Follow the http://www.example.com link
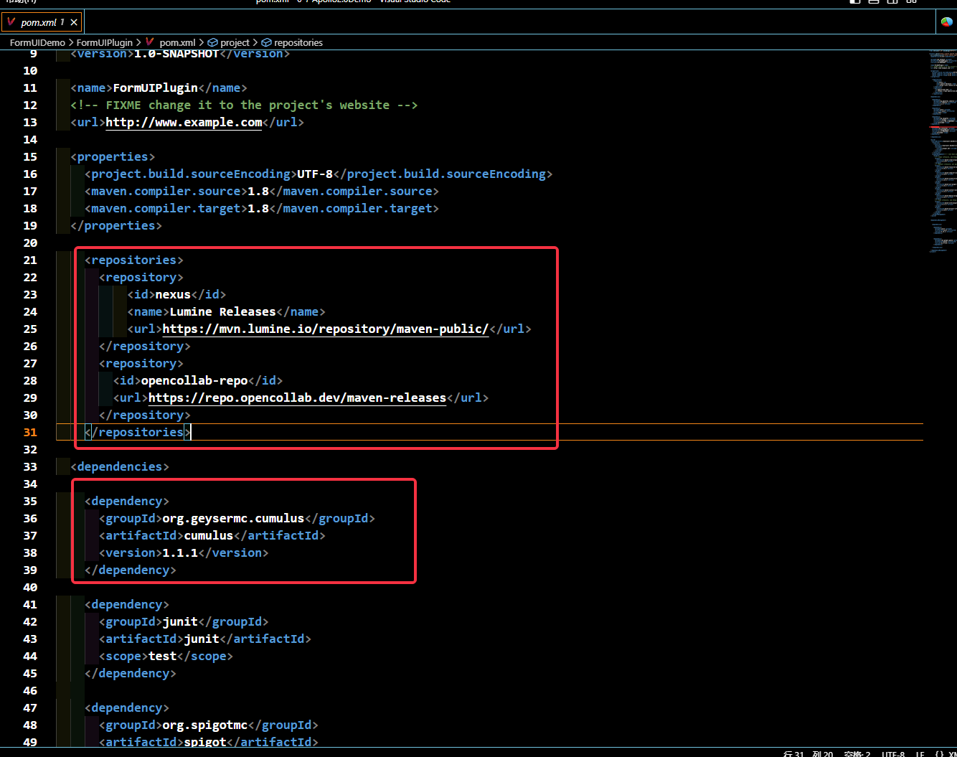 [184, 122]
